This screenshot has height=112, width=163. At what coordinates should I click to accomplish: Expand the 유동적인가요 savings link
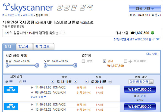point(137,39)
